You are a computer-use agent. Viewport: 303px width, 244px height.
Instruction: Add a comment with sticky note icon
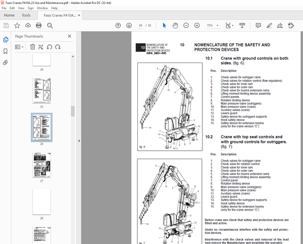pos(258,25)
